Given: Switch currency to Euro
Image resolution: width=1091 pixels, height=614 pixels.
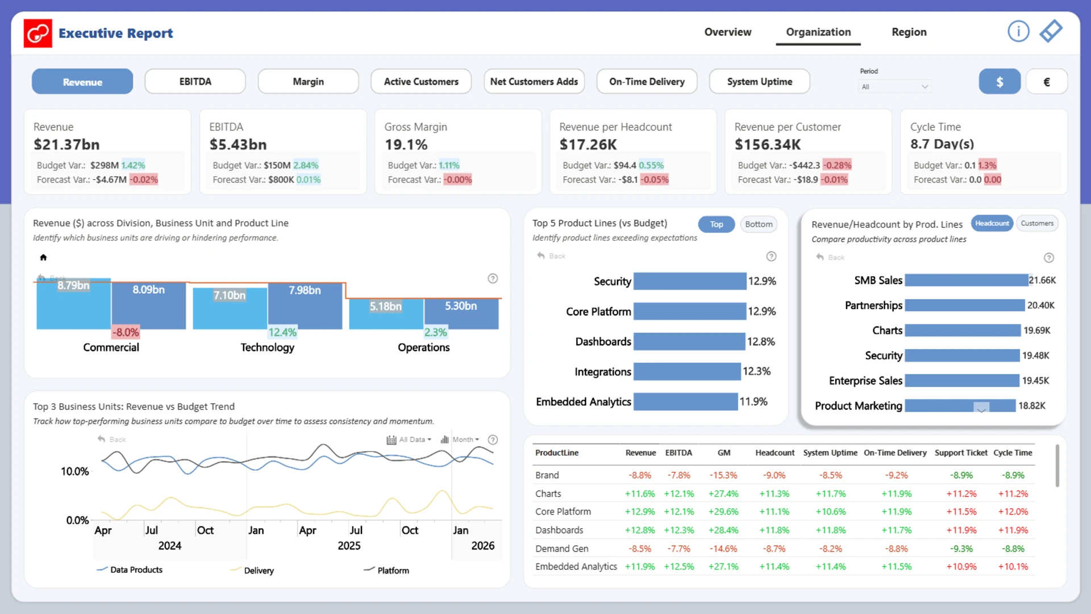Looking at the screenshot, I should (1046, 82).
